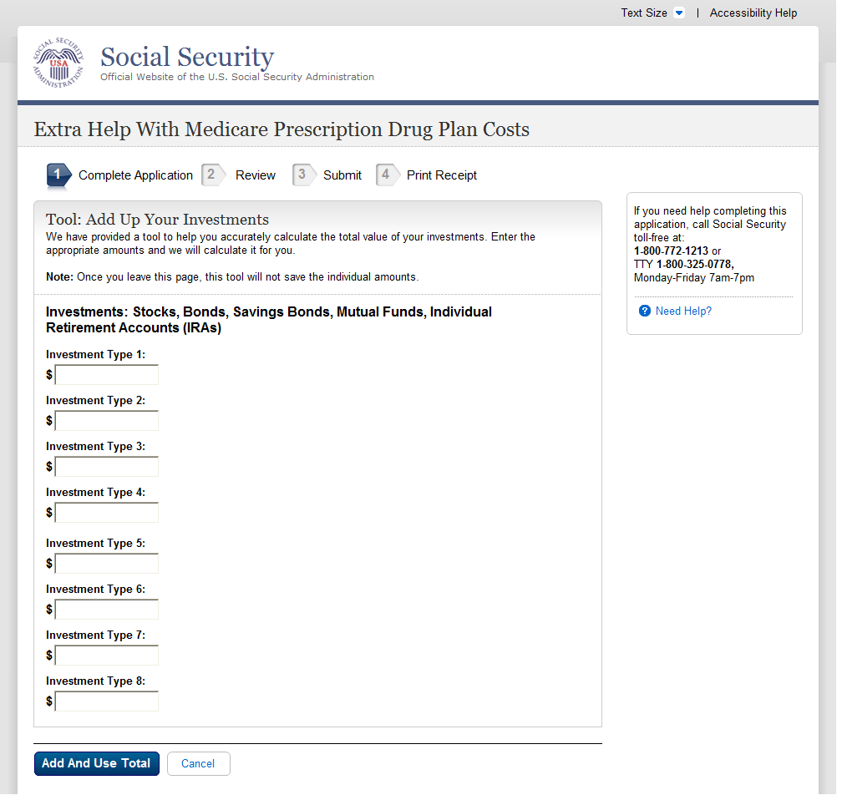
Task: Focus the Investment Type 1 amount field
Action: point(107,375)
